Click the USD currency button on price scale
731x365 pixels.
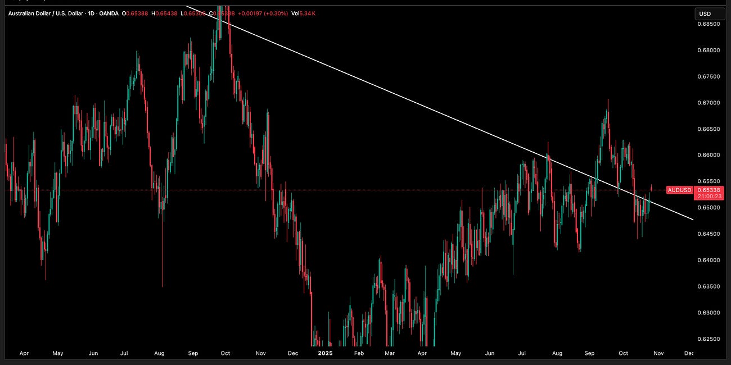point(706,13)
